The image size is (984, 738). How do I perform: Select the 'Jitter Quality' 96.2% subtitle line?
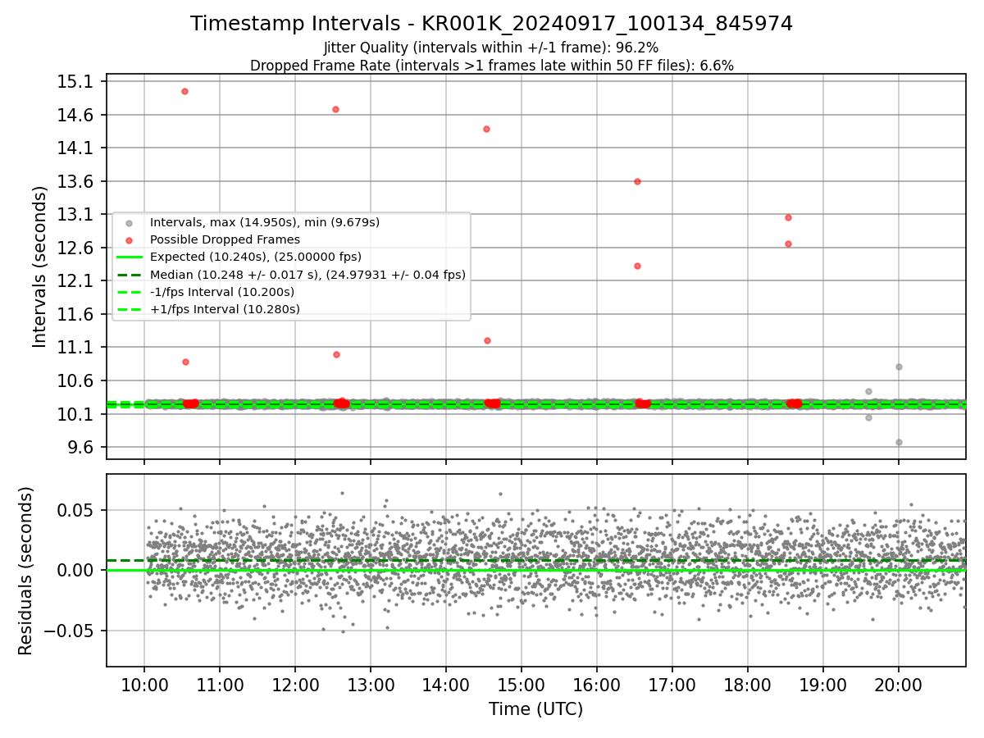(x=492, y=48)
